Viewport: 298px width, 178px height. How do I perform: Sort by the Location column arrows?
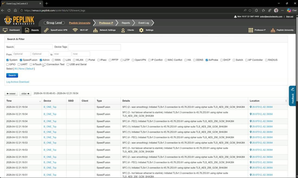click(286, 101)
